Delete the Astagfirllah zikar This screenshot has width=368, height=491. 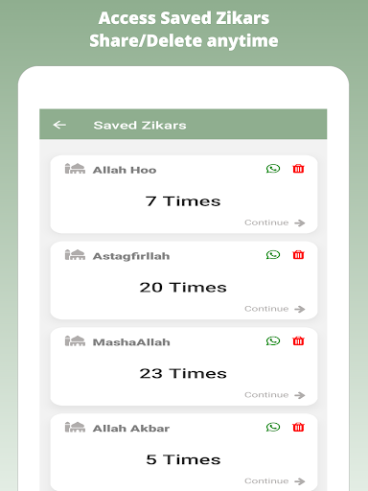pos(298,255)
